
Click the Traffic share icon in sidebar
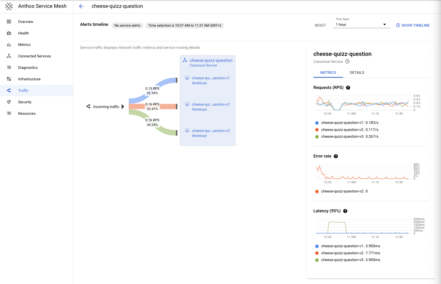9,90
